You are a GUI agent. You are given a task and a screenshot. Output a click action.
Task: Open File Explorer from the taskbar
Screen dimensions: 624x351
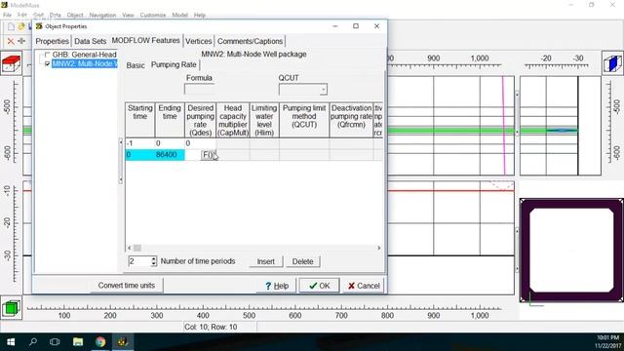coord(78,342)
